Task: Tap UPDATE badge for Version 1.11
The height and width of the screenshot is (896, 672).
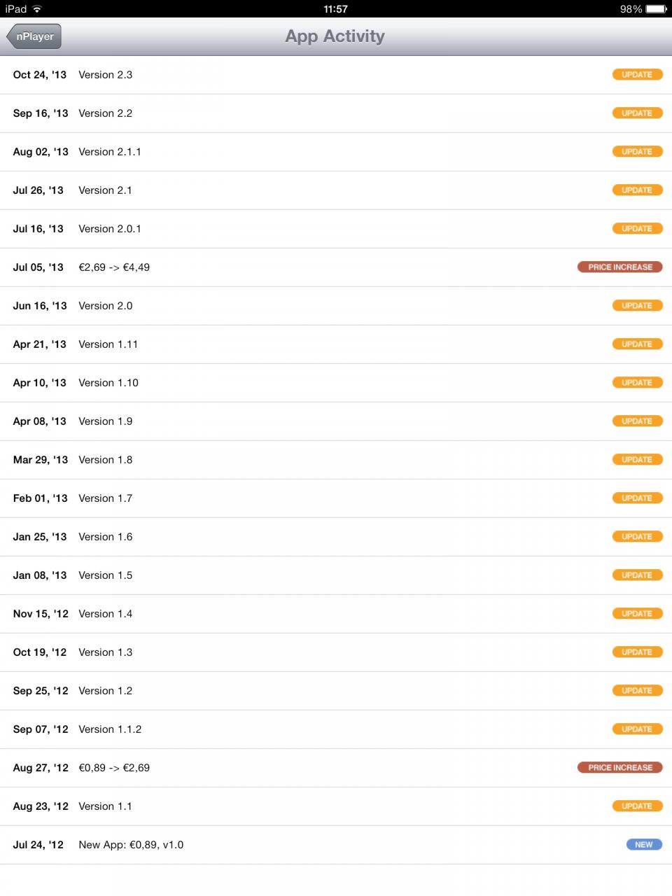Action: 637,344
